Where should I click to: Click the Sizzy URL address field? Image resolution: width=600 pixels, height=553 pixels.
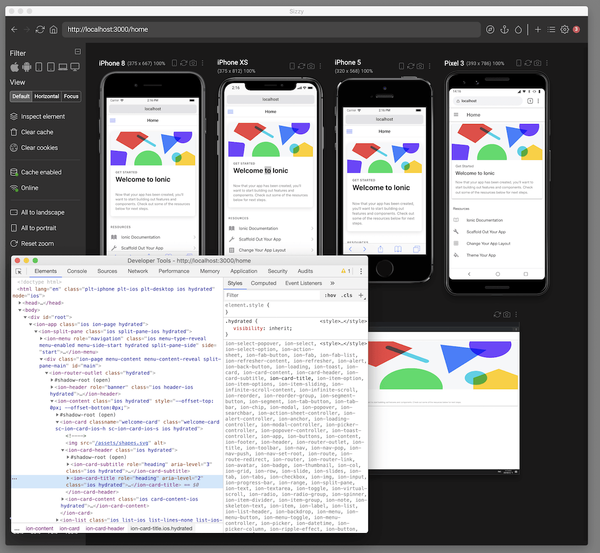(x=271, y=29)
